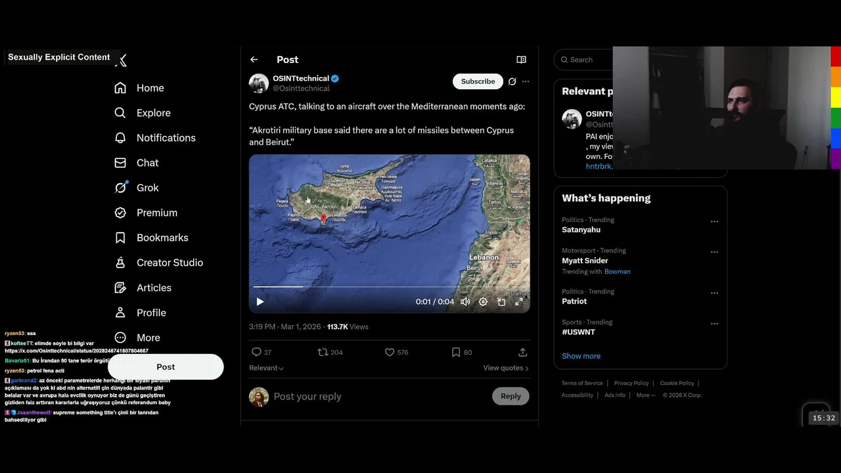
Task: Open options for #USWNT trend
Action: 714,324
